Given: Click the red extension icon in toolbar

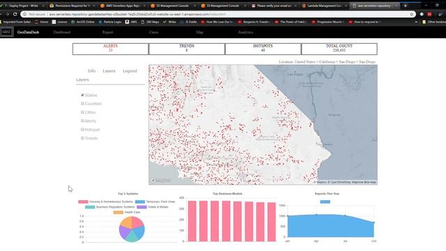Looking at the screenshot, I should click(x=429, y=14).
